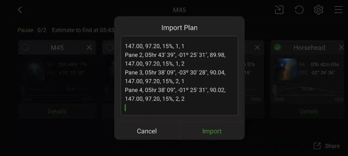This screenshot has width=348, height=156.
Task: Tap the M45 target thumbnail
Action: [33, 69]
